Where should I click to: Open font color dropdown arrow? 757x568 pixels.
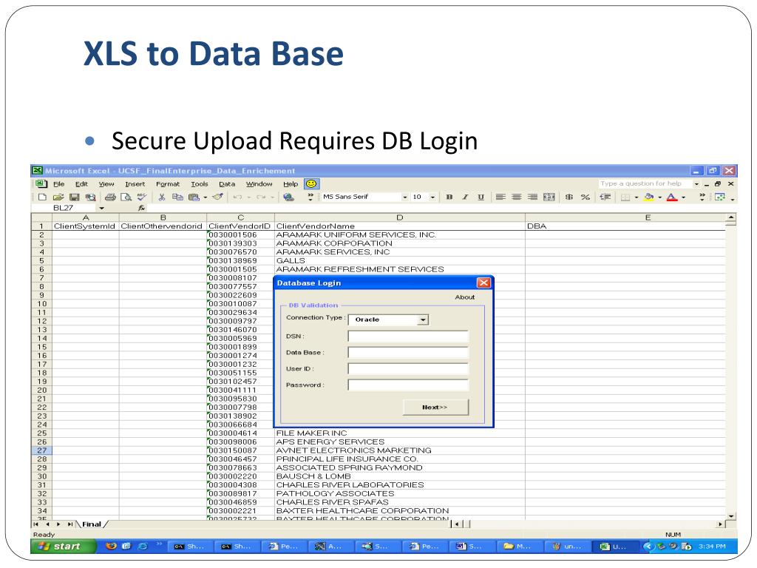point(683,197)
